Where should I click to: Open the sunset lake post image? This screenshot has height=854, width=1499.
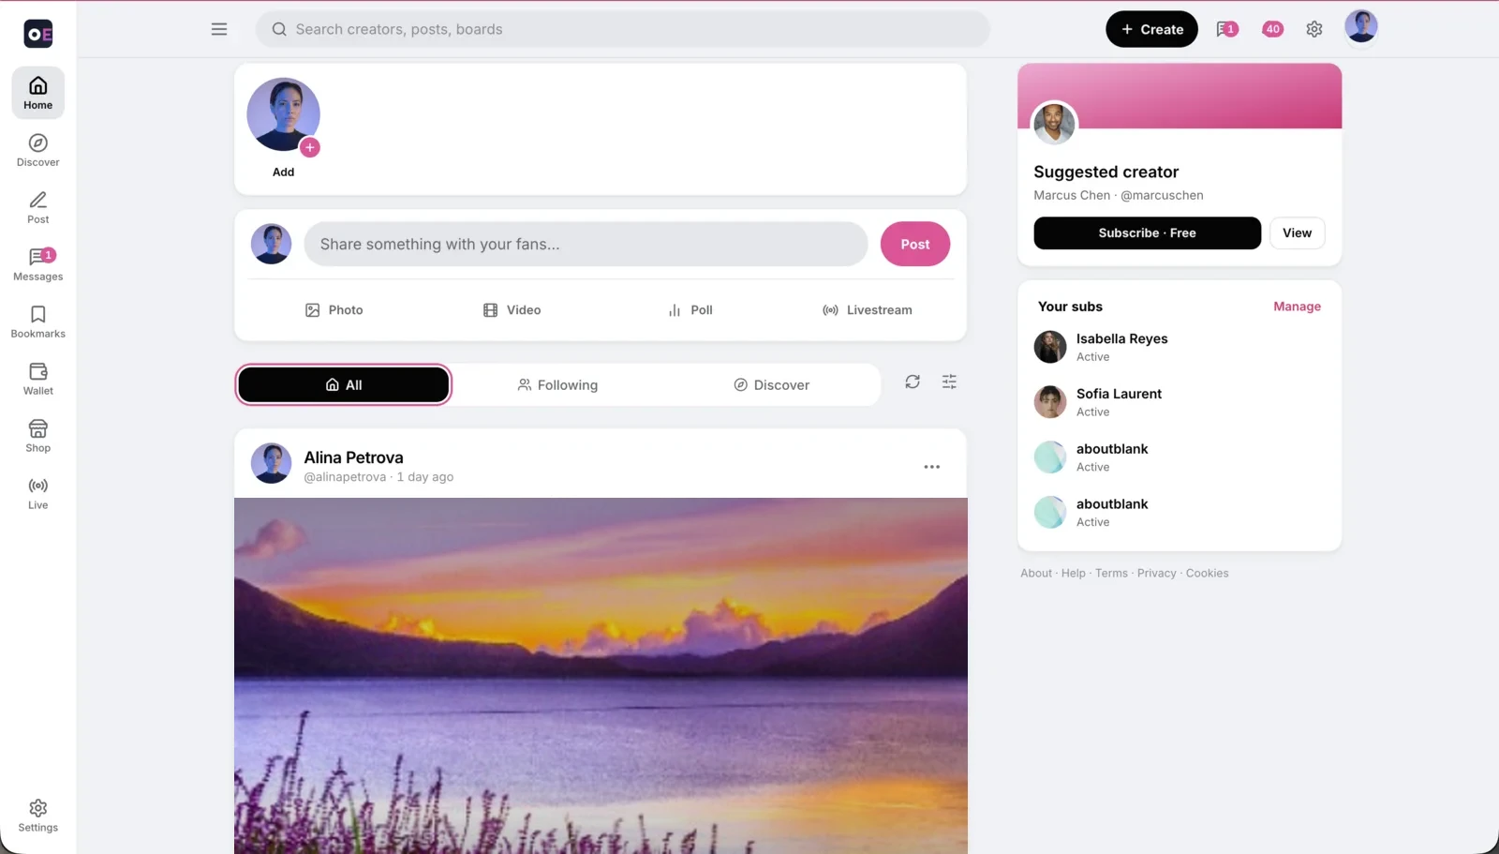[601, 676]
